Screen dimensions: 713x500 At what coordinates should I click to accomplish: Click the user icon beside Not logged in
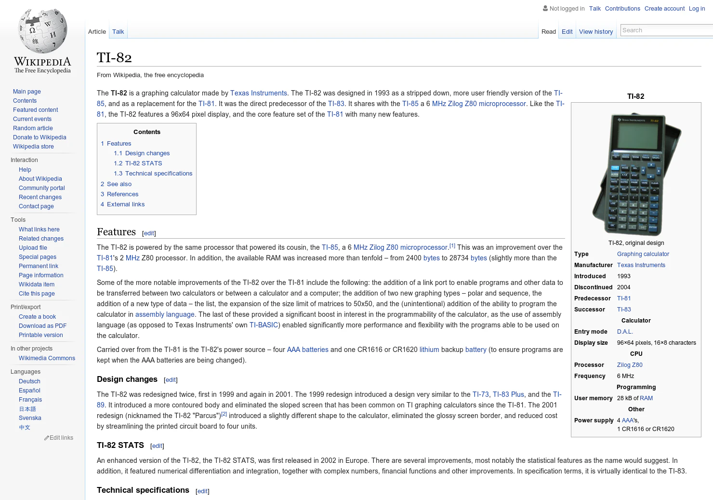[x=545, y=8]
